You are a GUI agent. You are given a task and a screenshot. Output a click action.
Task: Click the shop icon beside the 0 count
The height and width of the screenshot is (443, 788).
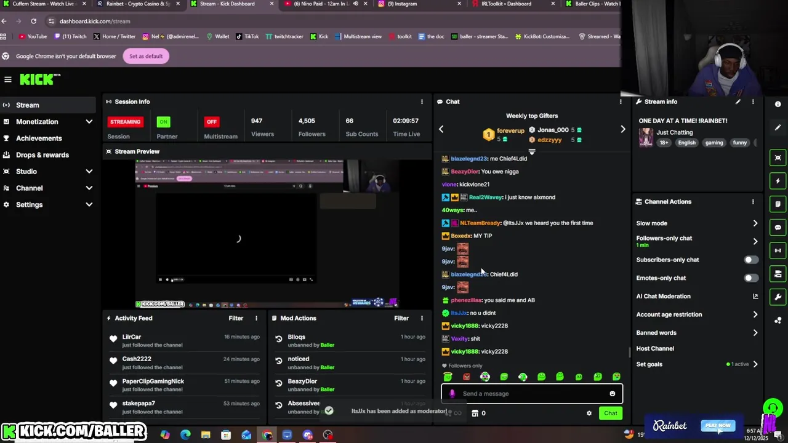tap(475, 413)
